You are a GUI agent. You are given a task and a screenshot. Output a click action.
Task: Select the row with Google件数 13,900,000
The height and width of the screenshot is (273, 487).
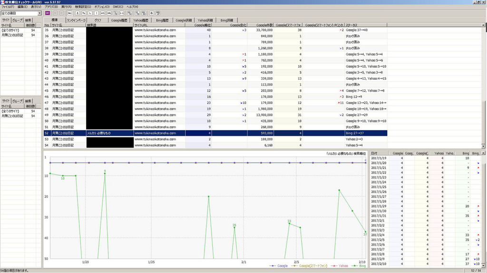[x=215, y=115]
